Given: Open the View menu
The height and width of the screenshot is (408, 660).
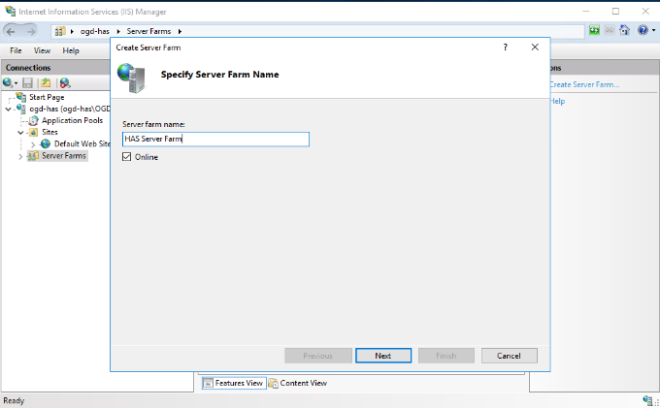Looking at the screenshot, I should (42, 50).
